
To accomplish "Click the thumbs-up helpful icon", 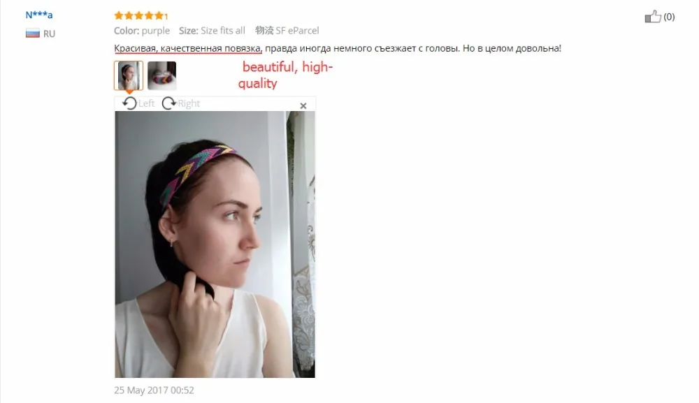I will 653,17.
